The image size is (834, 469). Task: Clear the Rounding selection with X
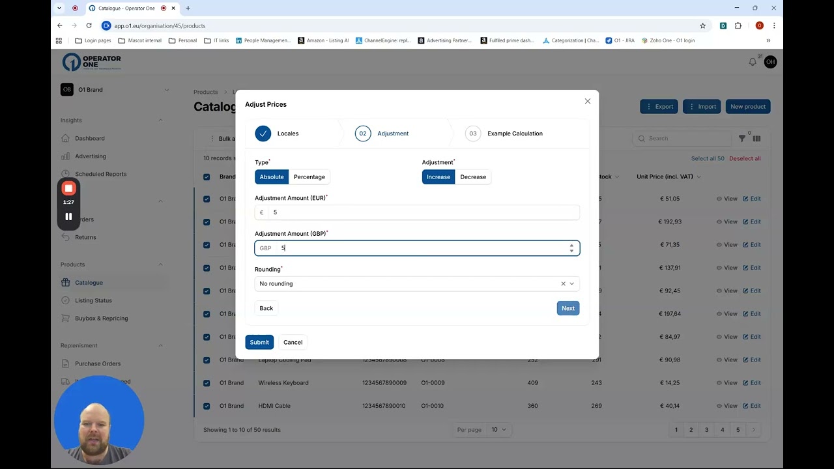pyautogui.click(x=563, y=284)
